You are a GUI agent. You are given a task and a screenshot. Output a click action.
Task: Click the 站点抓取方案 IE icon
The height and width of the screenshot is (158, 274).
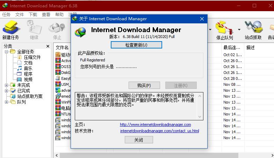(x=13, y=96)
